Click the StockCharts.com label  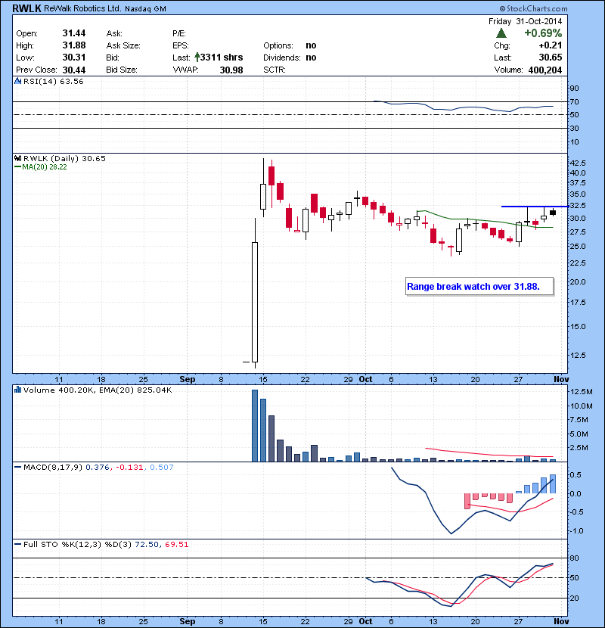tap(533, 8)
